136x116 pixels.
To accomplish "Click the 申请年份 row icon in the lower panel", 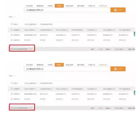I will [x=11, y=99].
